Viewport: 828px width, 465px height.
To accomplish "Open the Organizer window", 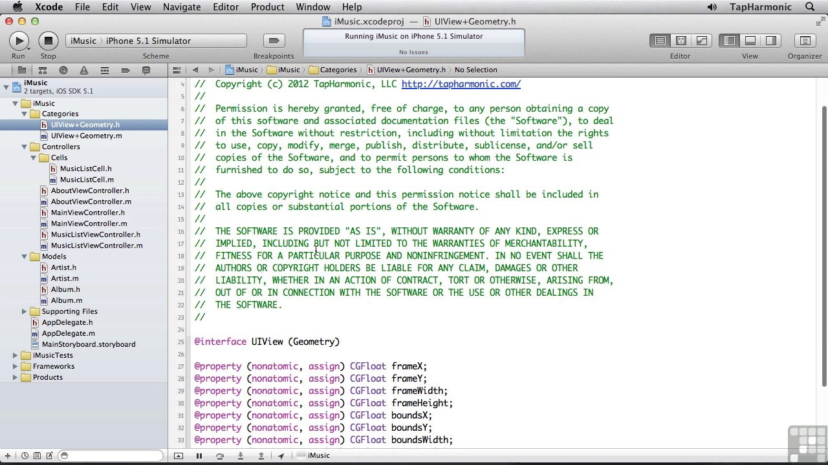I will pyautogui.click(x=805, y=41).
